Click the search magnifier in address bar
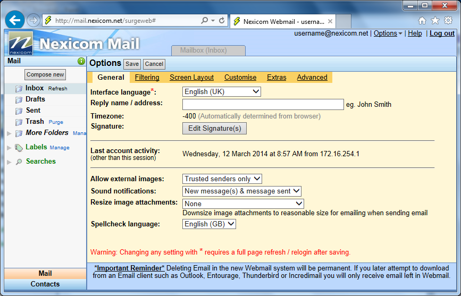This screenshot has height=296, width=461. pos(204,20)
